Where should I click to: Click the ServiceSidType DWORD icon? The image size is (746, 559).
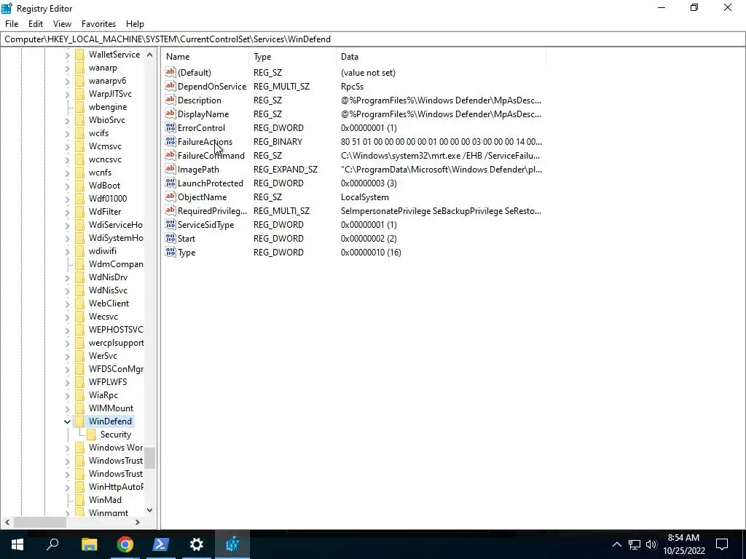coord(170,224)
